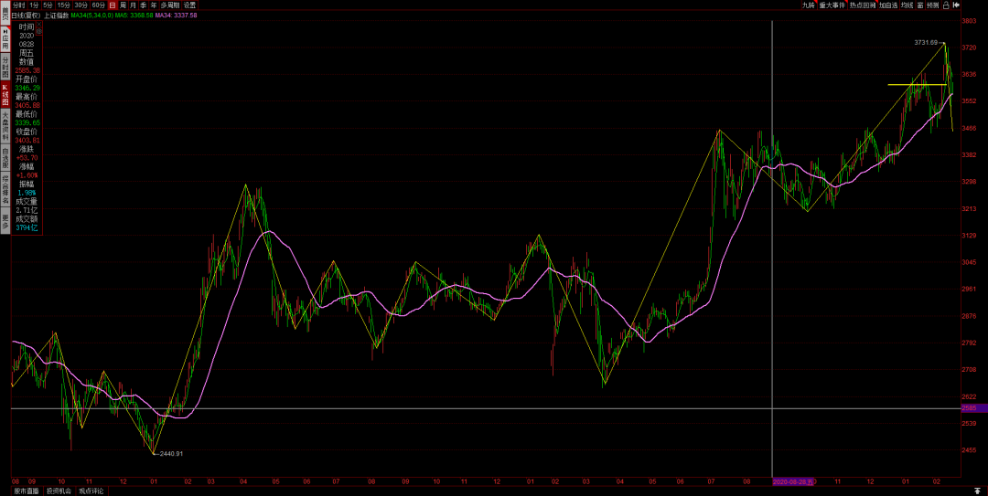This screenshot has width=988, height=496.
Task: Click the 2440.91 low label
Action: point(171,453)
